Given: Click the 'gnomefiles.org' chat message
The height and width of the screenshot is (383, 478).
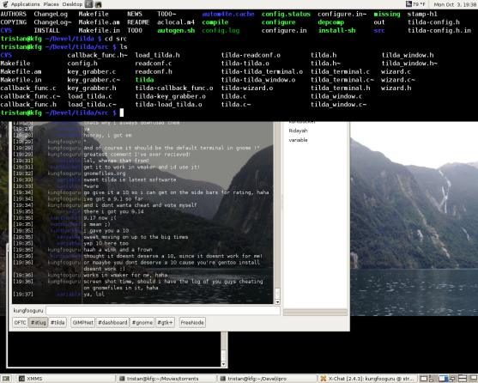Looking at the screenshot, I should coord(105,173).
